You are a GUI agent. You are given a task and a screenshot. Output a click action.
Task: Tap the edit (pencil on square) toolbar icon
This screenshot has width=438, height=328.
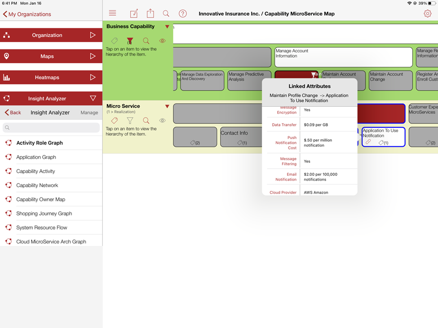pyautogui.click(x=134, y=13)
